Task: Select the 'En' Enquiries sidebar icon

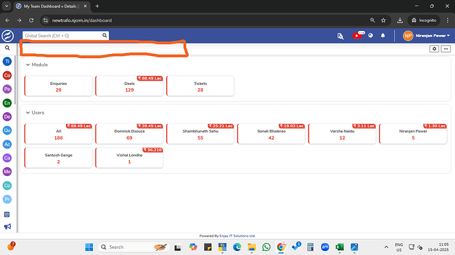Action: coord(7,103)
